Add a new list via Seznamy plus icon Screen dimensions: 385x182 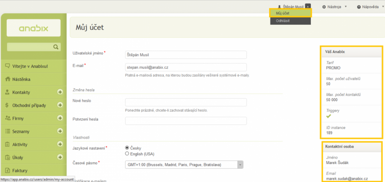tap(60, 131)
